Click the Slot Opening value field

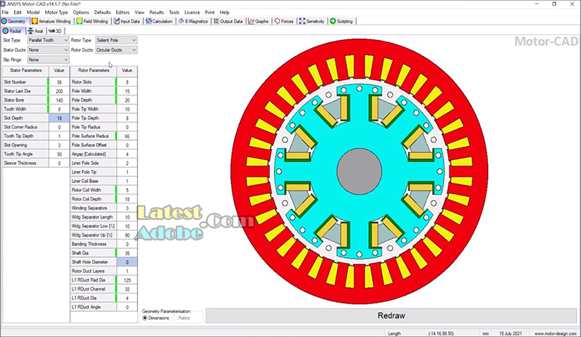click(59, 145)
